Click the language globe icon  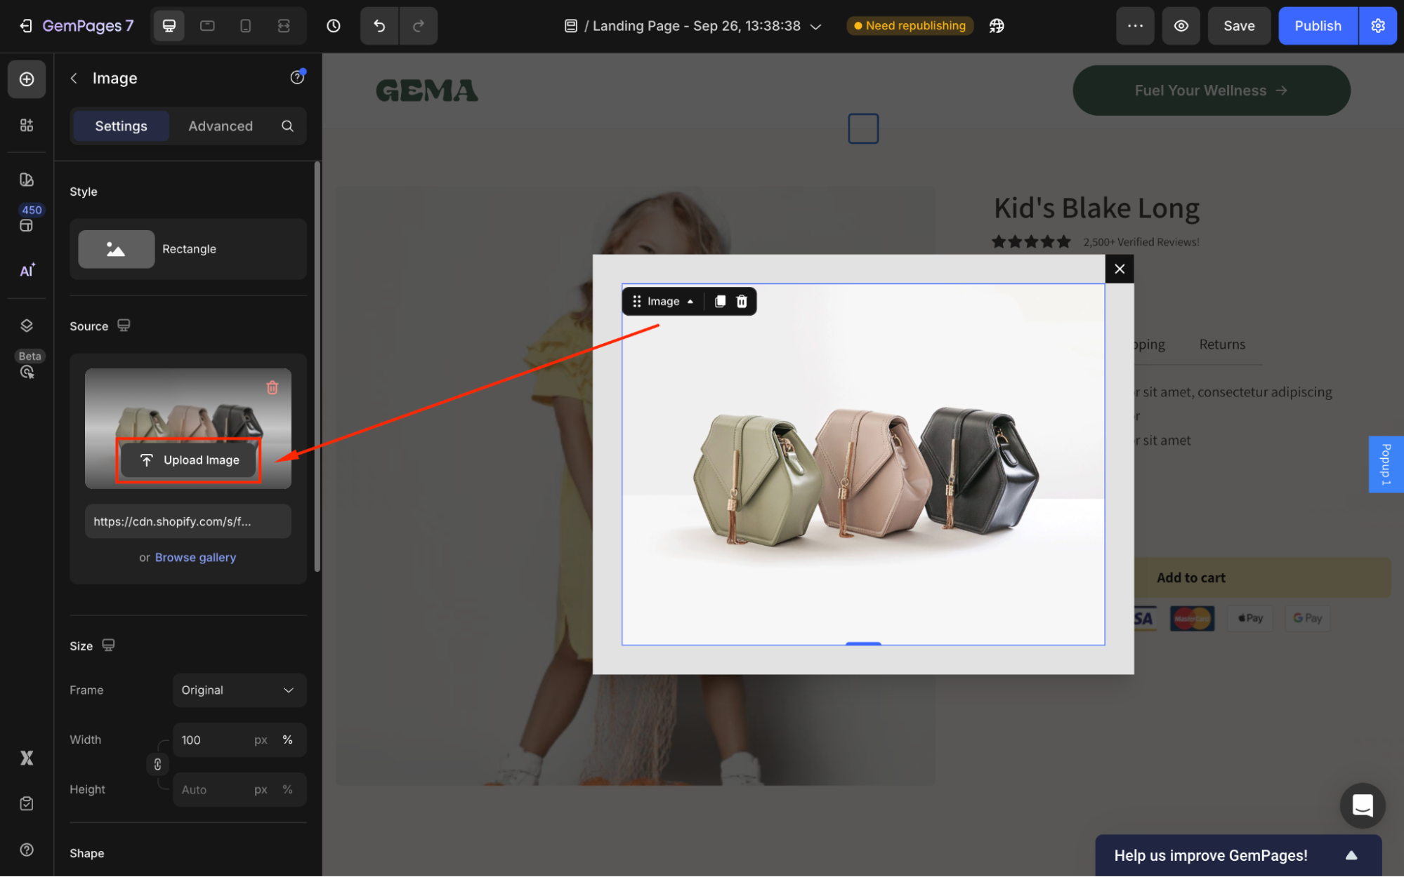coord(997,26)
